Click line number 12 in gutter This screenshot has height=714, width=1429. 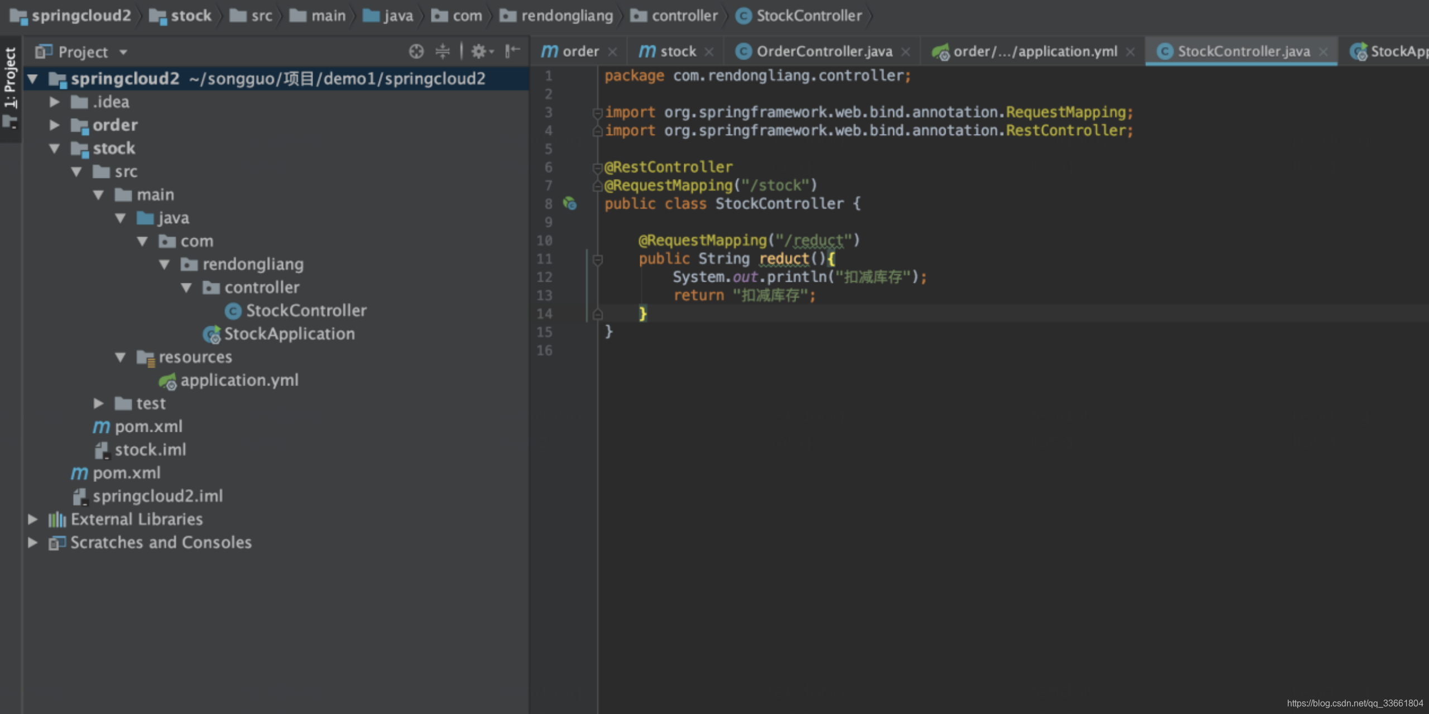544,277
